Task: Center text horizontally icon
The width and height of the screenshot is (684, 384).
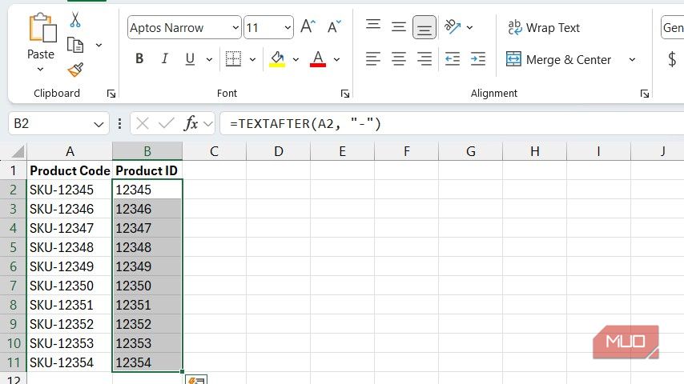Action: point(399,58)
